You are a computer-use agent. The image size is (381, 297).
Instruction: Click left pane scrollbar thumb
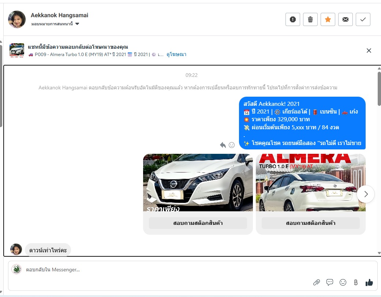tap(1, 85)
